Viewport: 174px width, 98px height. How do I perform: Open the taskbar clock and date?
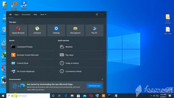[x=163, y=96]
